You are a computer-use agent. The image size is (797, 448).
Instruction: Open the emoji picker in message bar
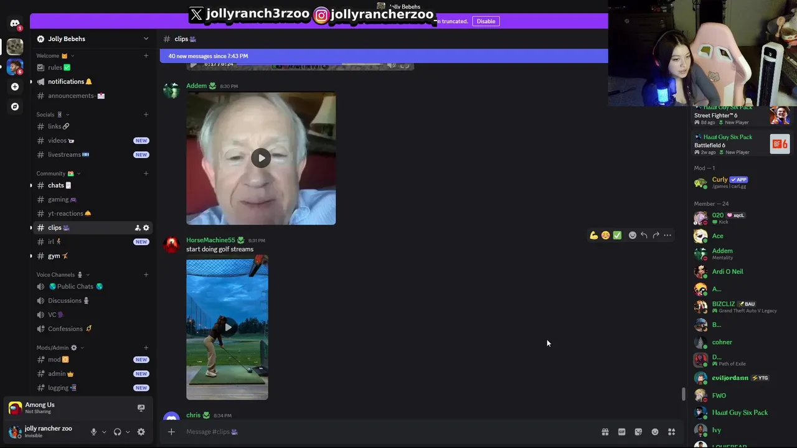tap(655, 432)
